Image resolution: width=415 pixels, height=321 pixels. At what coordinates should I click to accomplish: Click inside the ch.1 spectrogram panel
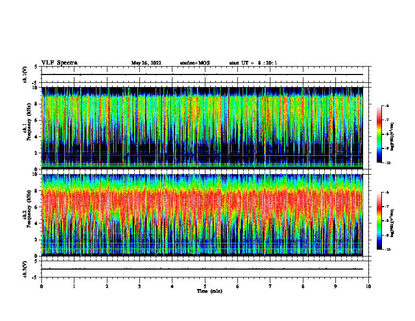202,128
